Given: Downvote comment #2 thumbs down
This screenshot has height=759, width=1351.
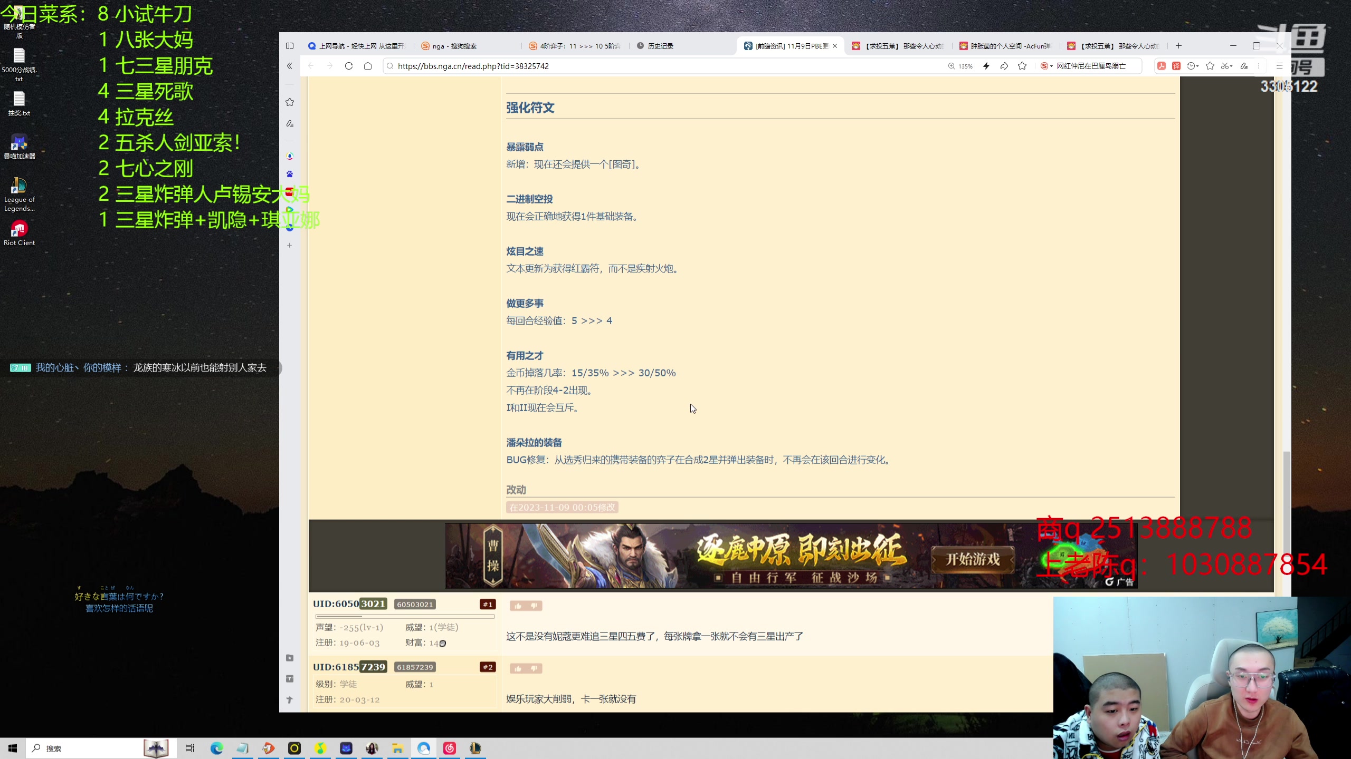Looking at the screenshot, I should click(x=534, y=669).
